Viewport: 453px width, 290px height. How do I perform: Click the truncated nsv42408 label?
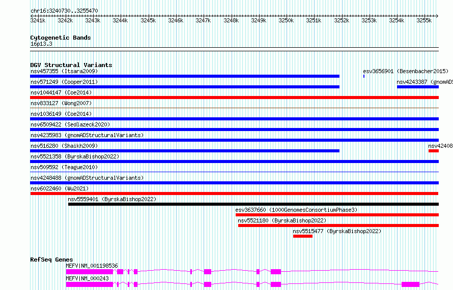(440, 146)
